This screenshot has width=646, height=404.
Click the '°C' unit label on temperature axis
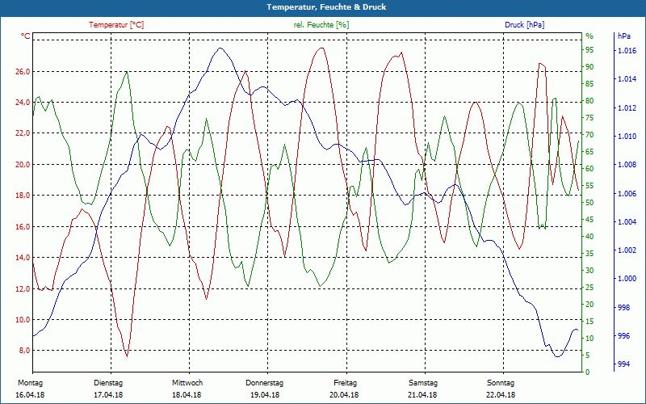tap(26, 36)
